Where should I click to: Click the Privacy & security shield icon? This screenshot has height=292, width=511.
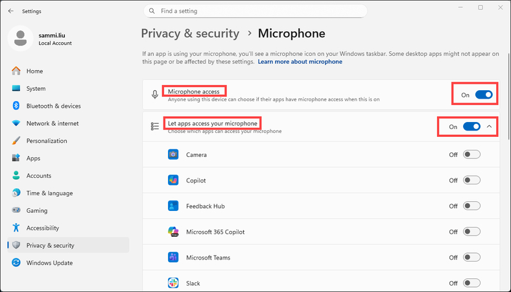click(x=16, y=245)
